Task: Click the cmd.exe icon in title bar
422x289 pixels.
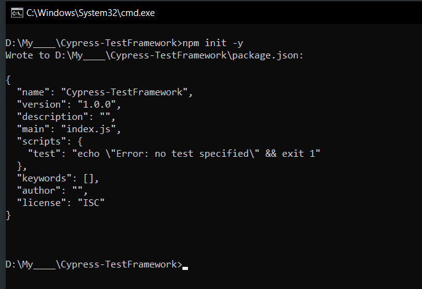Action: (17, 13)
